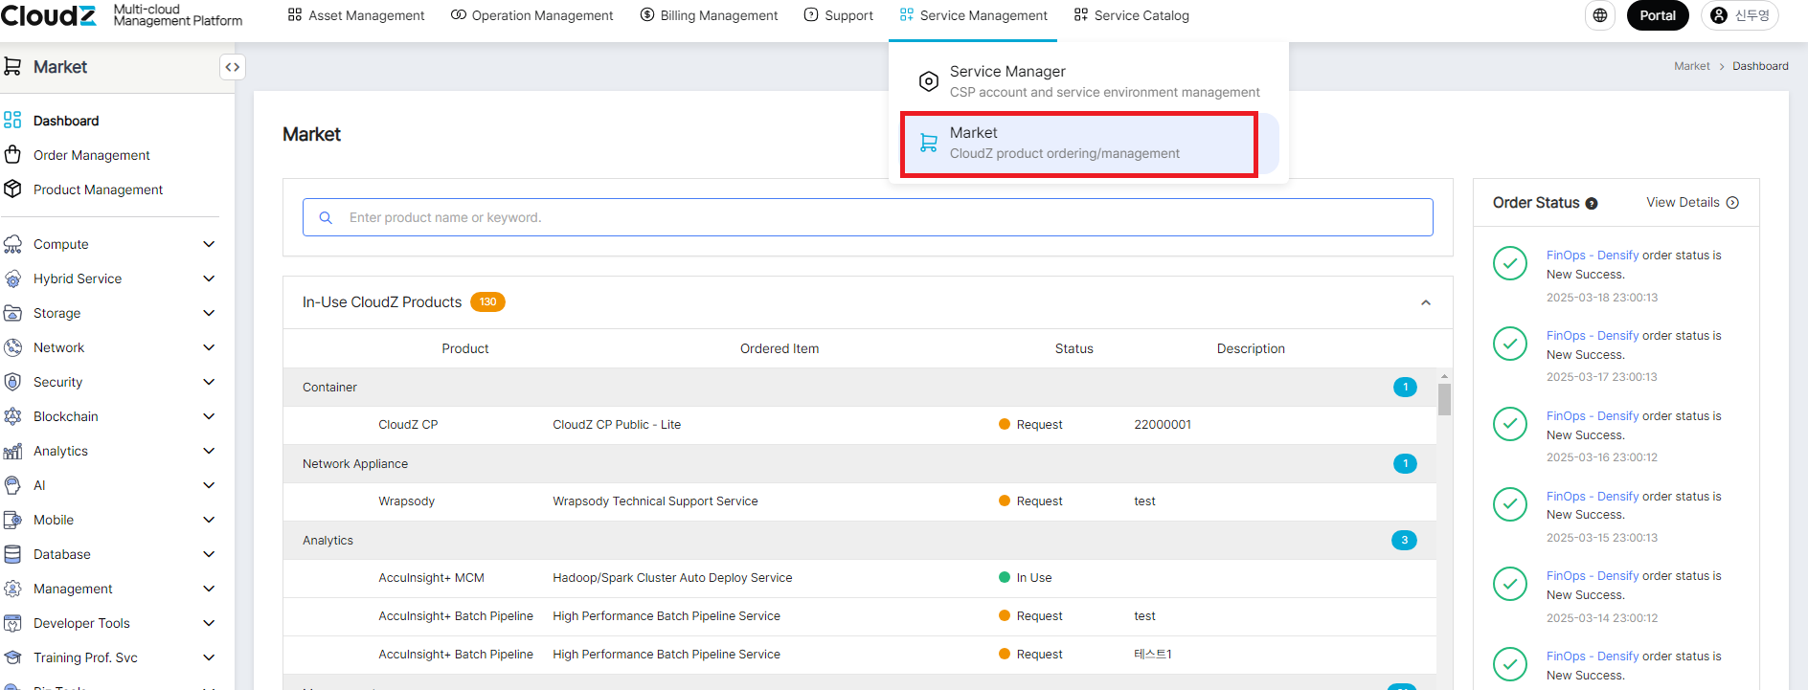The width and height of the screenshot is (1808, 690).
Task: Click the Analytics chart icon
Action: pos(12,451)
